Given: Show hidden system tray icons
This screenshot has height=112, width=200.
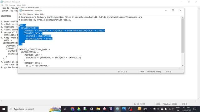Looking at the screenshot, I should [x=151, y=109].
